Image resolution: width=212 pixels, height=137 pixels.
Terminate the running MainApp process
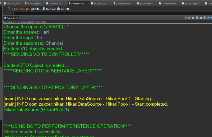tap(185, 18)
